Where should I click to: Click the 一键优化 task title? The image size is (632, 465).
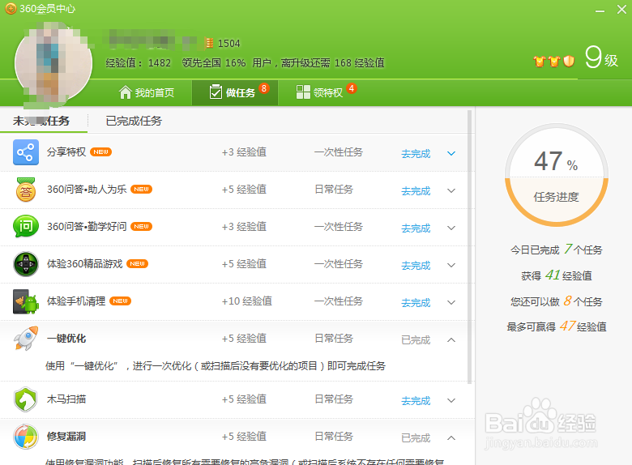[x=66, y=339]
